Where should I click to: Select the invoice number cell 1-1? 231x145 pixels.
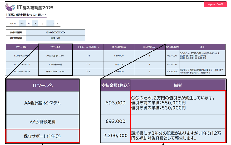coord(88,56)
